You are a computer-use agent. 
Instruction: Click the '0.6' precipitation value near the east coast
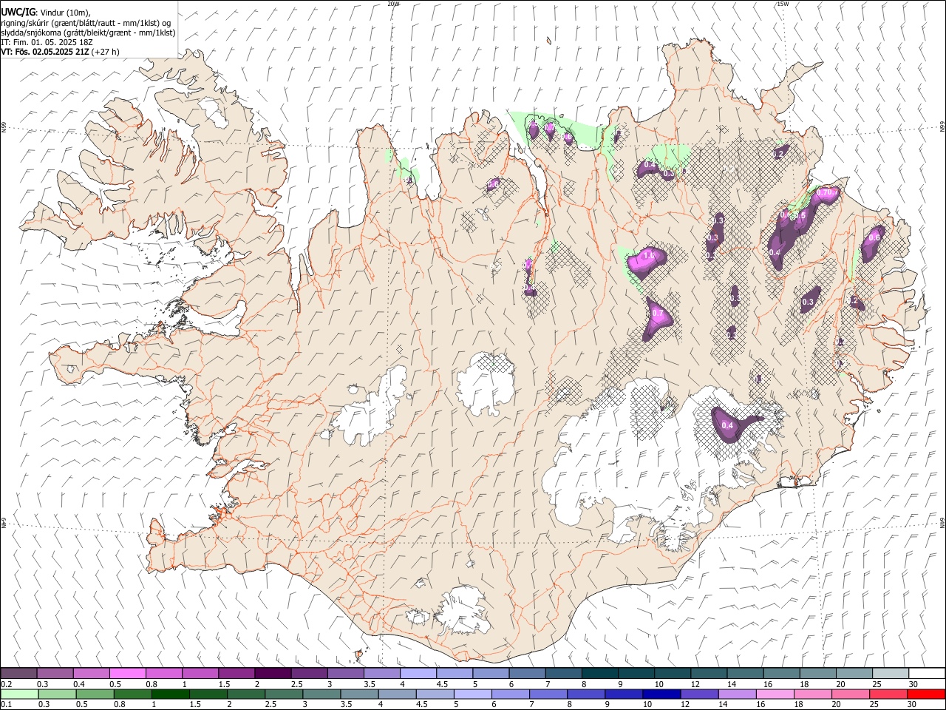pos(874,238)
